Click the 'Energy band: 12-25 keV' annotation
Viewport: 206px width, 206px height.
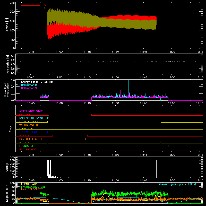[x=37, y=82]
